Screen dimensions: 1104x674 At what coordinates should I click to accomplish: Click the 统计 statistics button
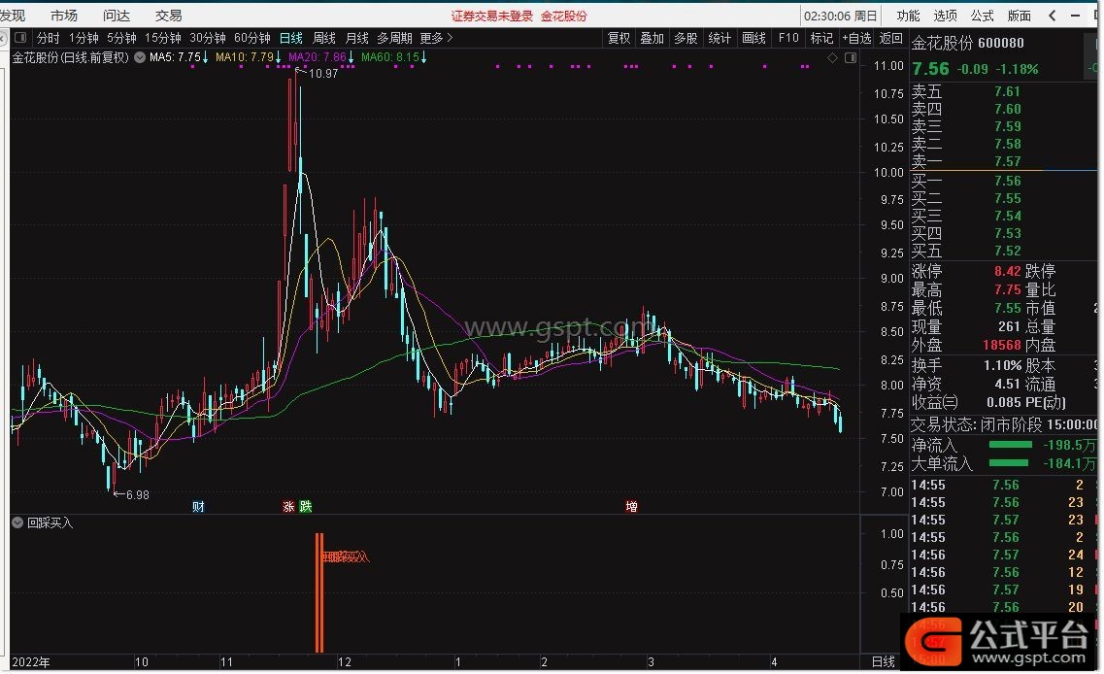(719, 38)
